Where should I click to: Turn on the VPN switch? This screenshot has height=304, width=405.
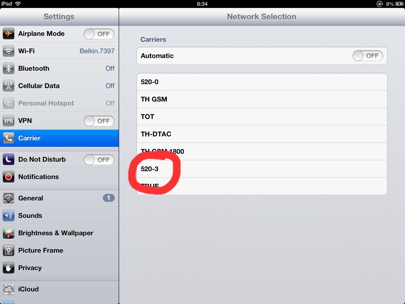click(99, 121)
